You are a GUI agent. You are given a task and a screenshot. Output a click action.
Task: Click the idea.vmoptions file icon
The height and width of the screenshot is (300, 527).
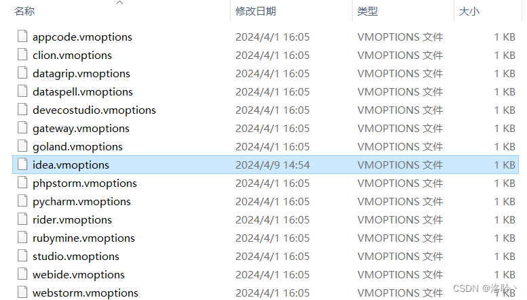[22, 164]
